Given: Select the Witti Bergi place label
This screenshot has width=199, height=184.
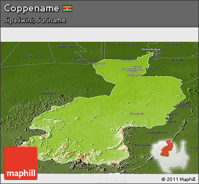Looking at the screenshot, I should [99, 64].
